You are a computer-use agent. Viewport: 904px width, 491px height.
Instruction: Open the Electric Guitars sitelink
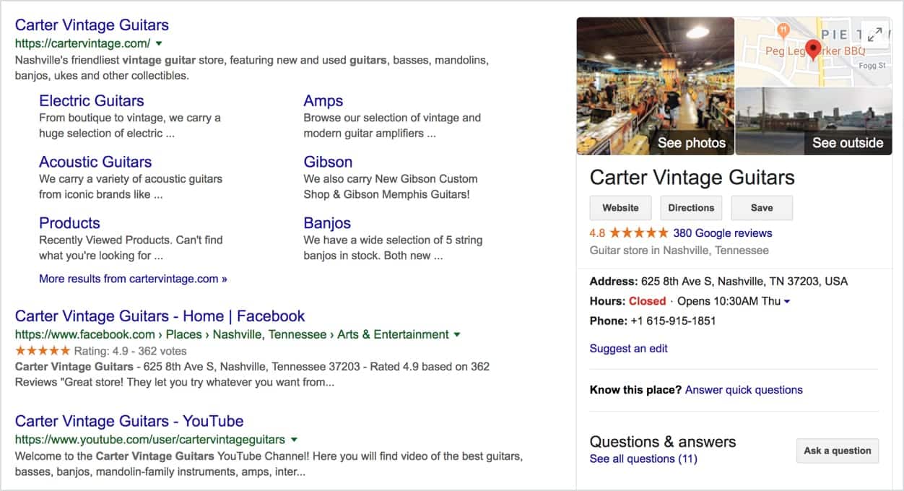(x=92, y=101)
